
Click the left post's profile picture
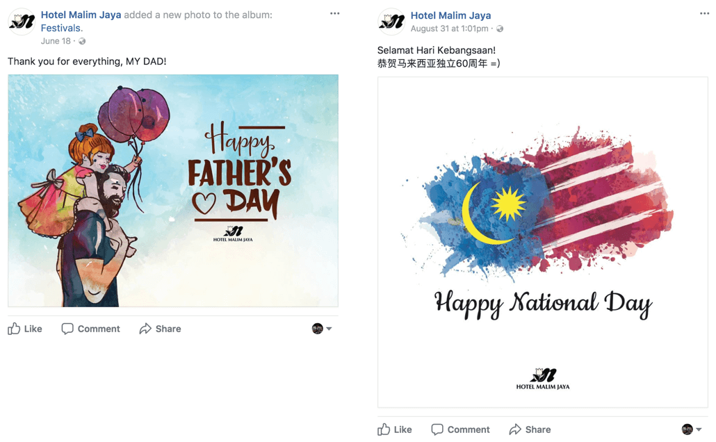(x=22, y=22)
